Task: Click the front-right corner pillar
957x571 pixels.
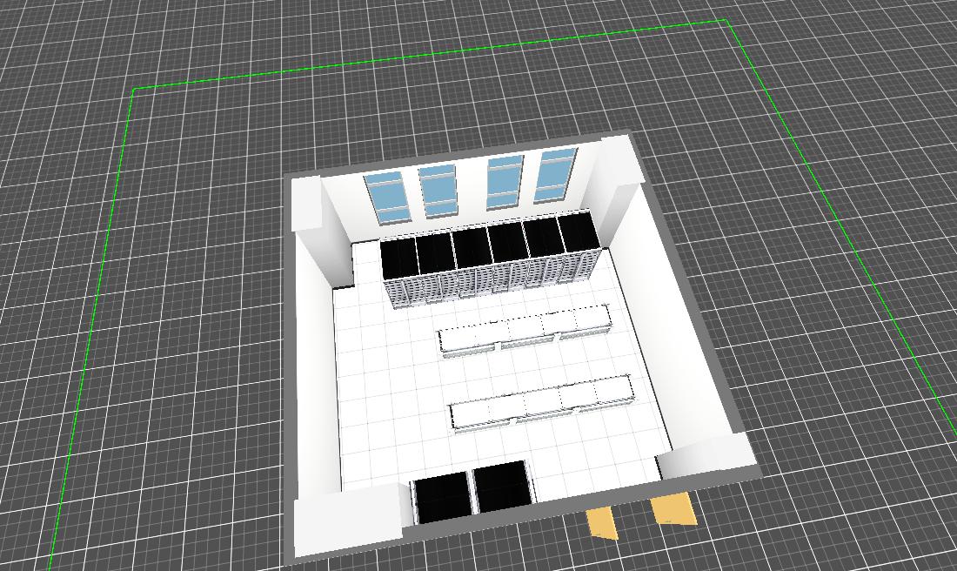Action: coord(706,458)
